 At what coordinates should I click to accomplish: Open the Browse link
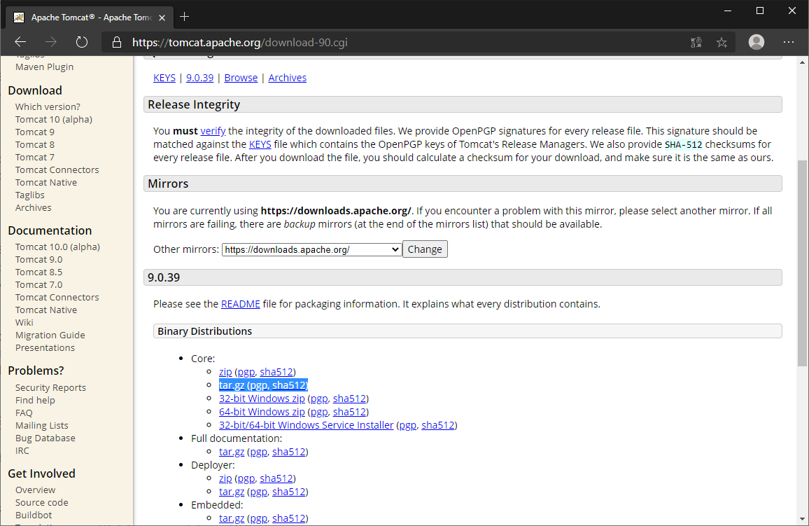[x=241, y=78]
